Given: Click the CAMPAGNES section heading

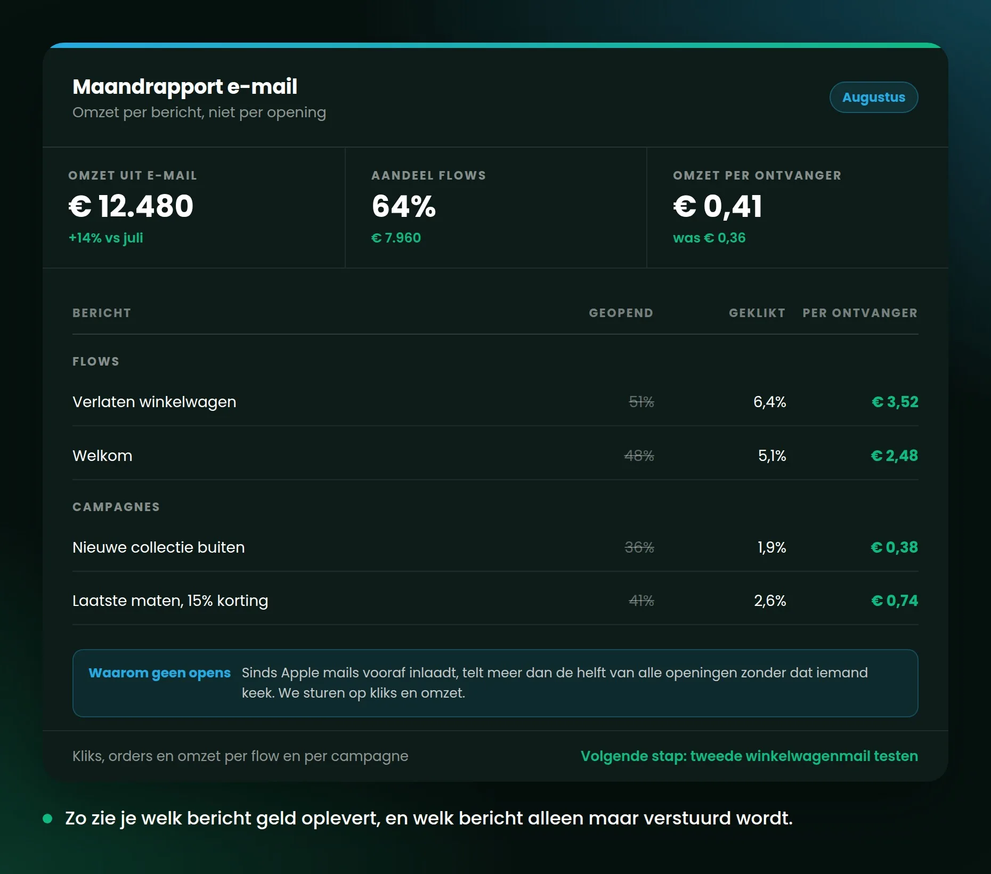Looking at the screenshot, I should [x=116, y=507].
